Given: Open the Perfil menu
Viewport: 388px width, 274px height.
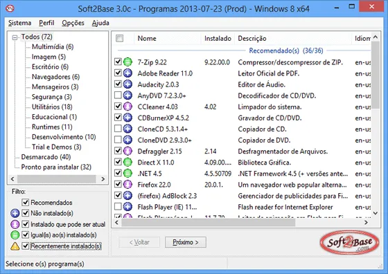Looking at the screenshot, I should coord(46,23).
